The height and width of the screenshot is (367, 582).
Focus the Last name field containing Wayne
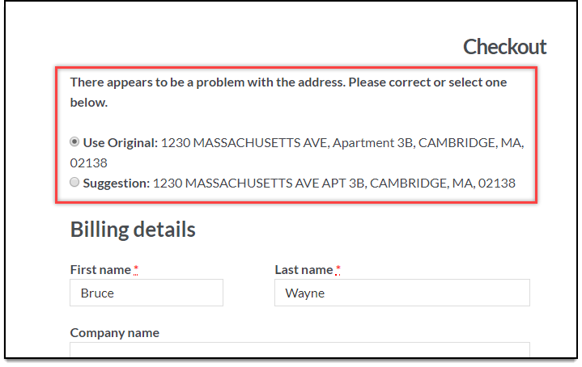pyautogui.click(x=402, y=293)
